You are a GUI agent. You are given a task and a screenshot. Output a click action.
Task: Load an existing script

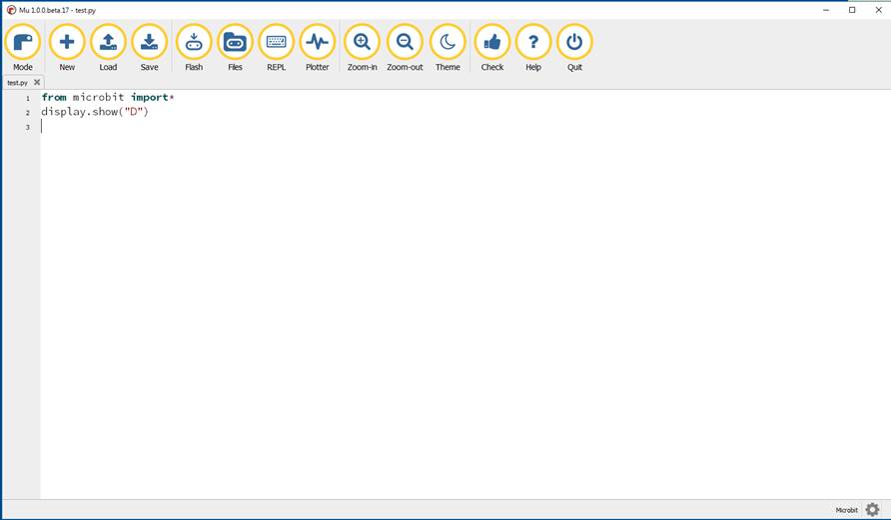(108, 48)
